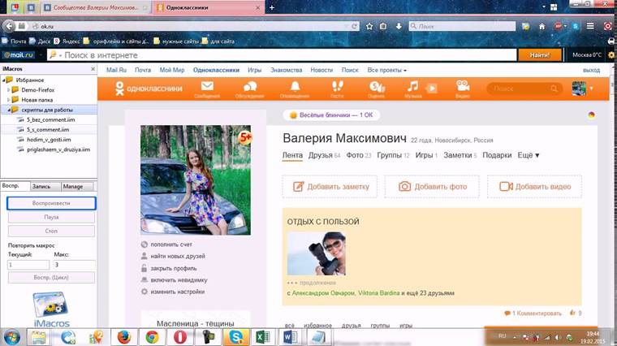Expand the Demo-Firefox folder

[x=9, y=89]
